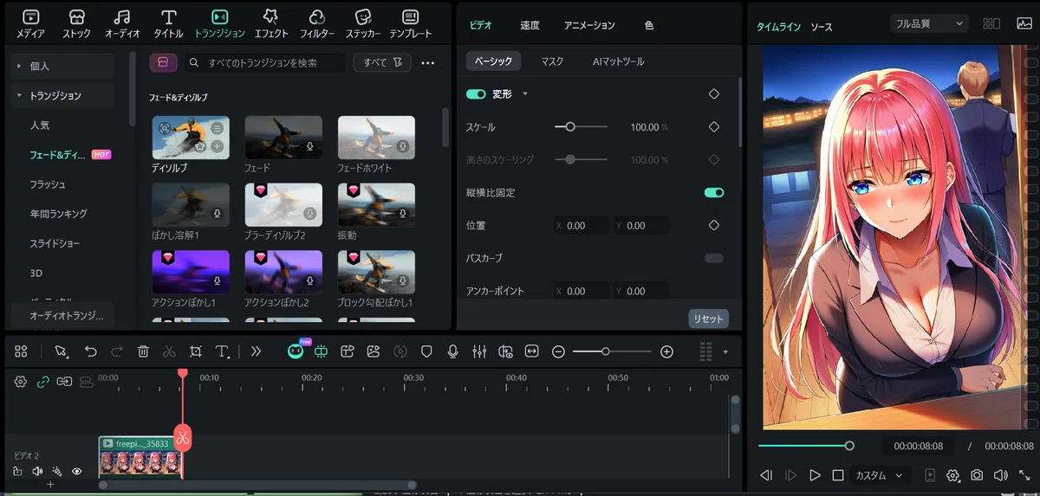Select the 年間ランキング category
Viewport: 1040px width, 496px height.
(x=58, y=214)
